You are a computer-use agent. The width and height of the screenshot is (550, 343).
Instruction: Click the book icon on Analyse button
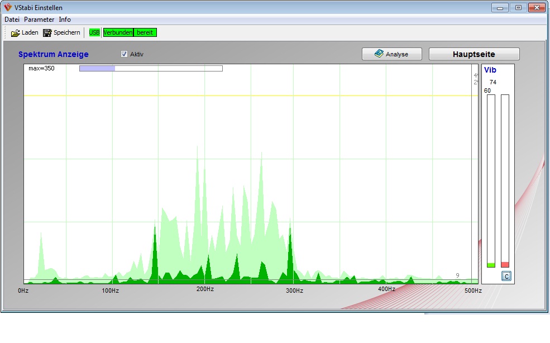click(x=379, y=54)
